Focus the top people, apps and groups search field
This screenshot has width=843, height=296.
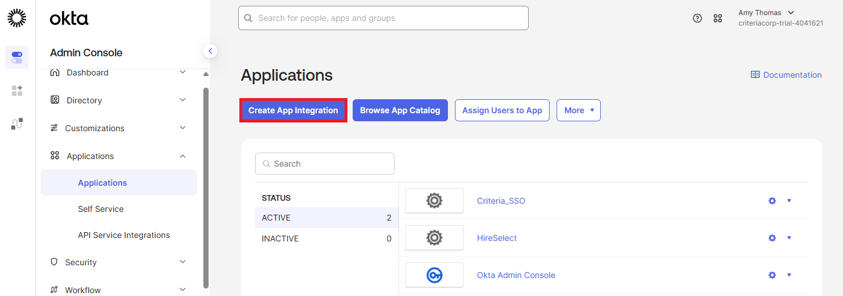click(x=383, y=18)
